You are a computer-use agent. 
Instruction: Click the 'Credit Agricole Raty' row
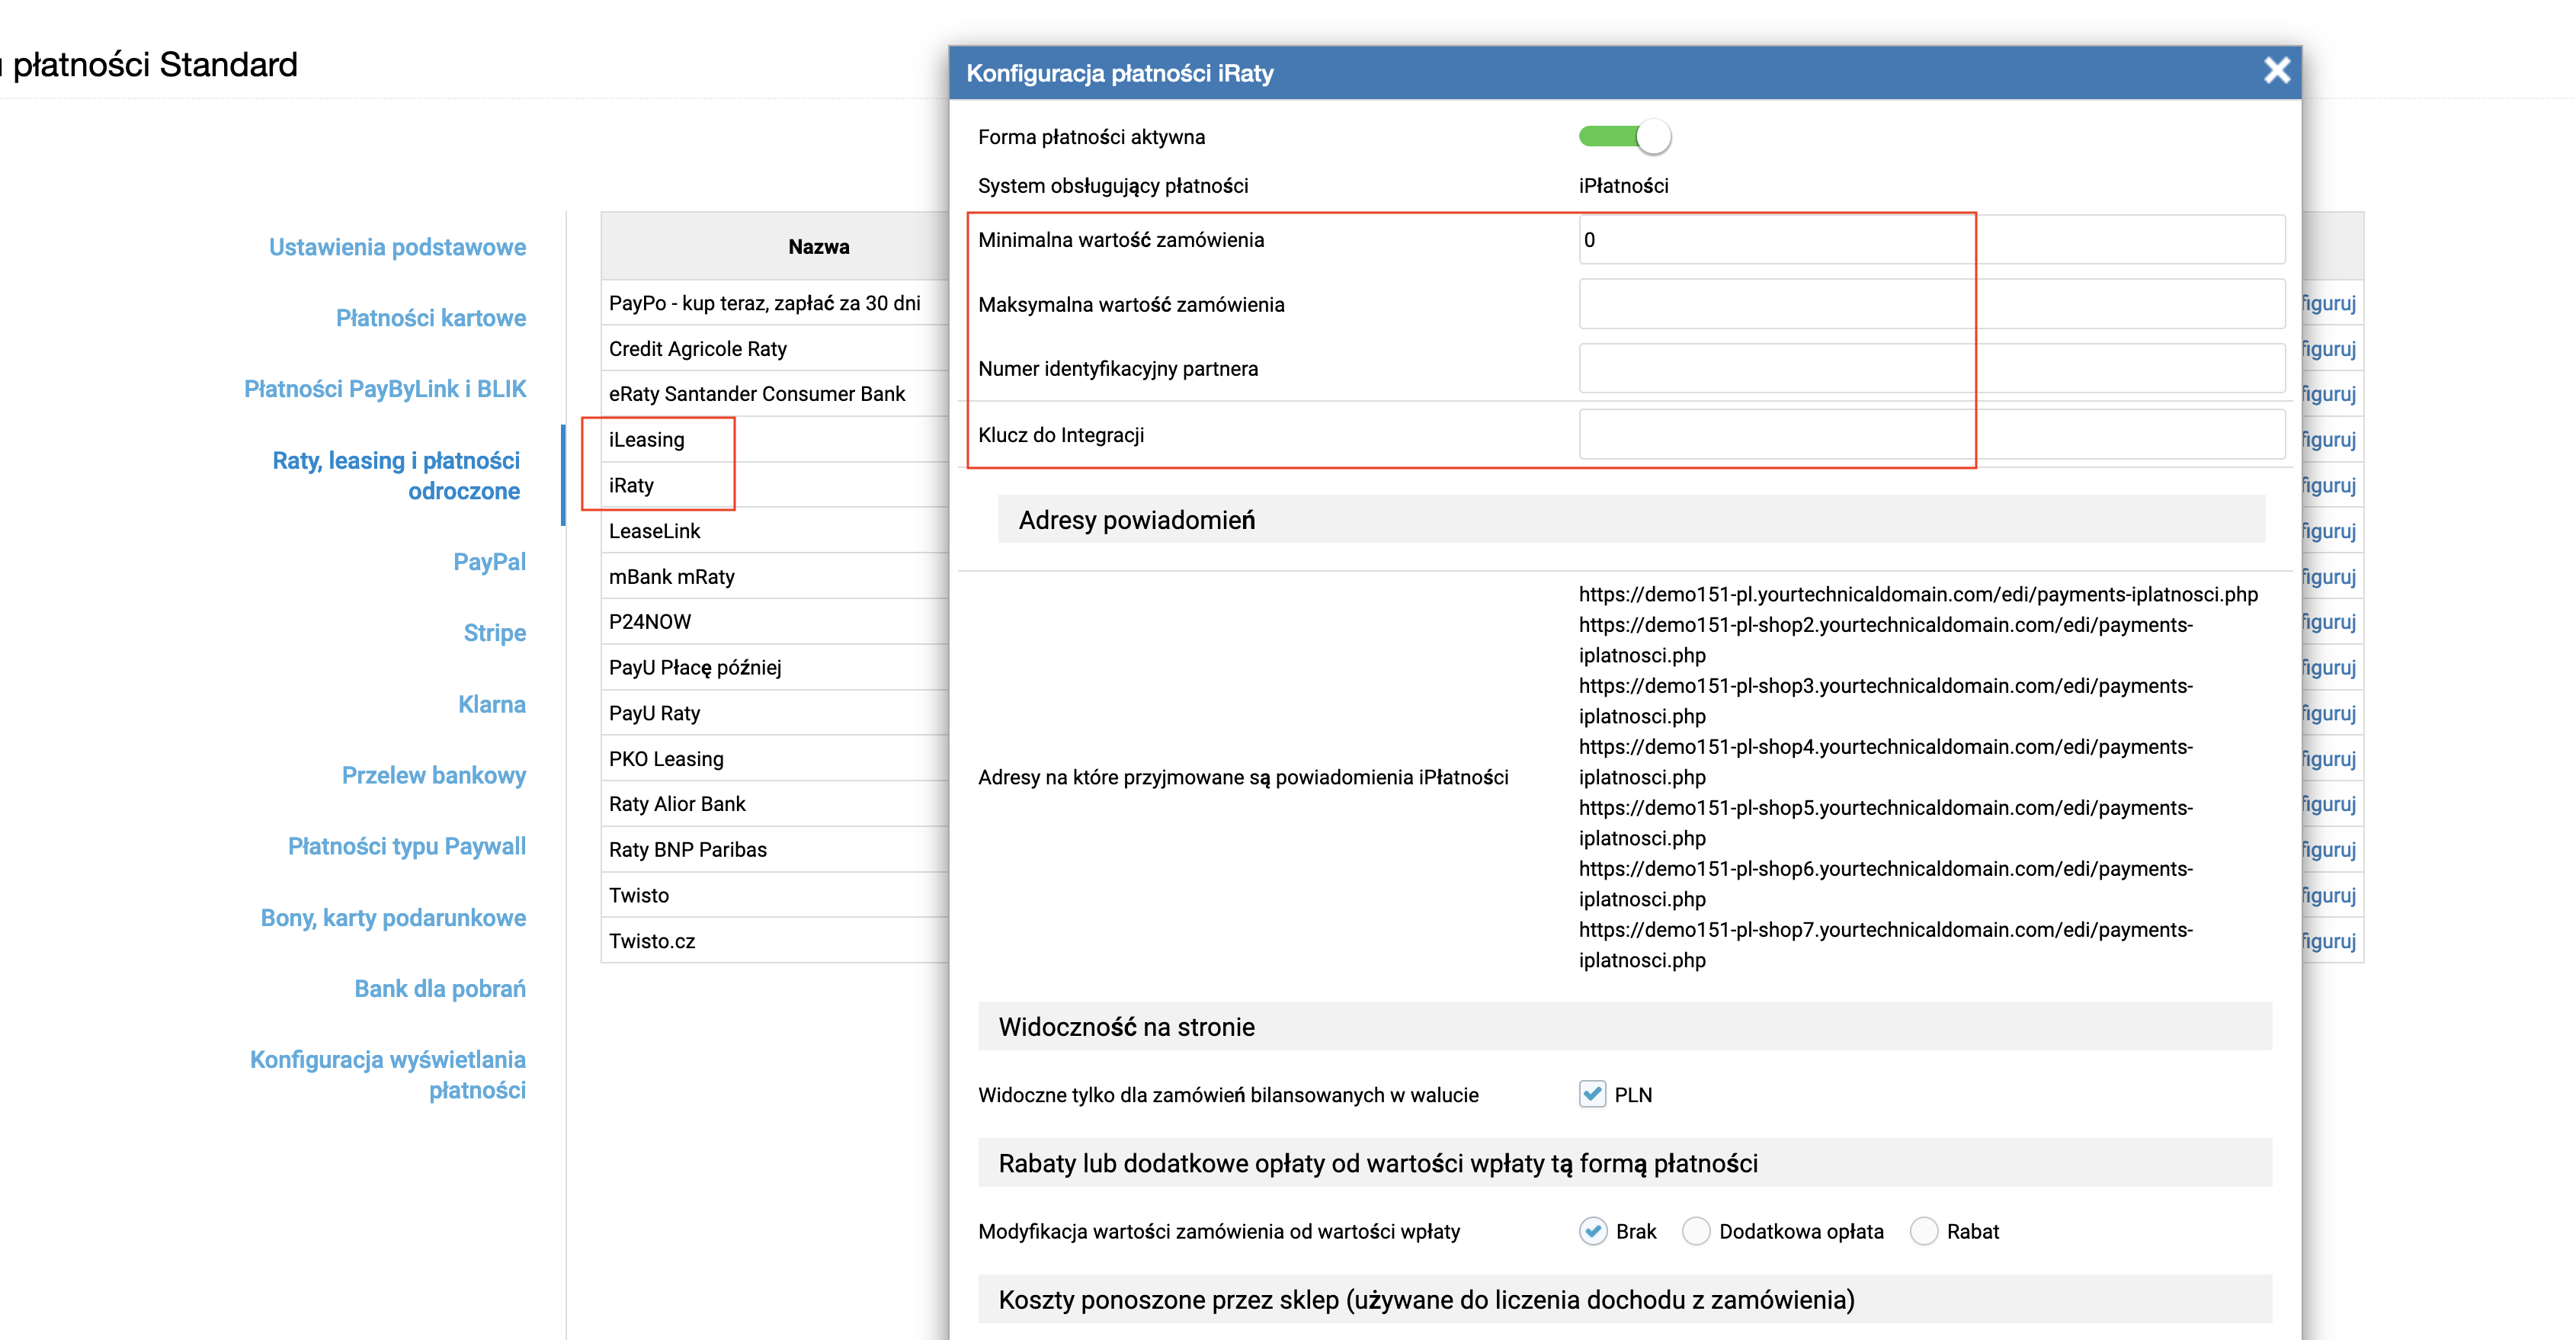(775, 349)
